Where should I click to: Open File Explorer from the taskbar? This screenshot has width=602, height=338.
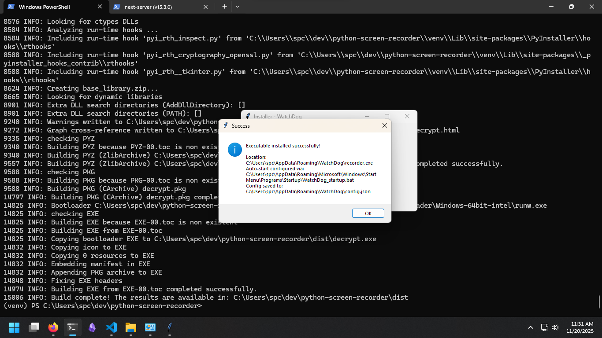[x=131, y=327]
